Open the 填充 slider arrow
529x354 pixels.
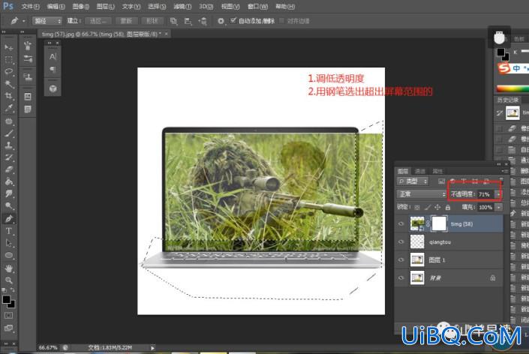[x=499, y=207]
